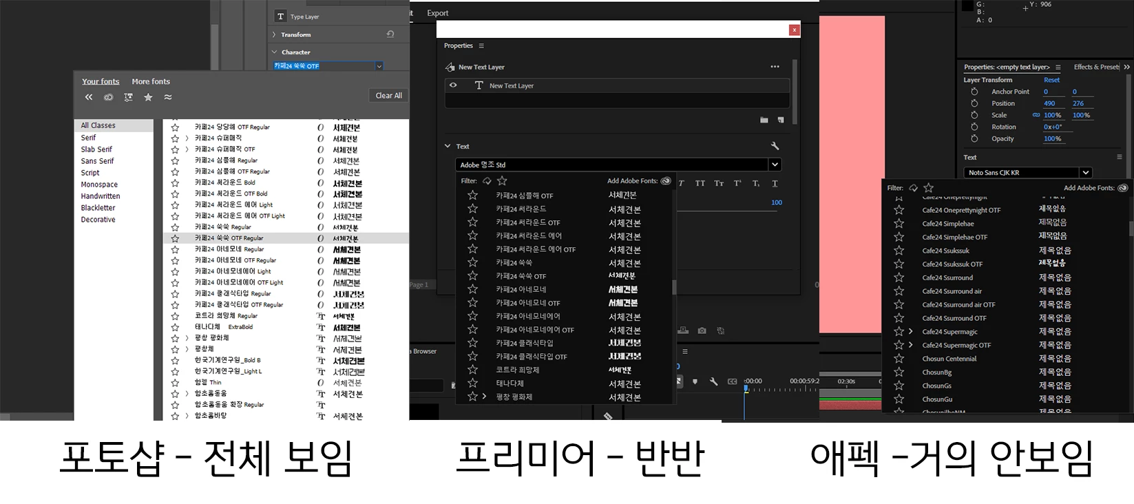Screen dimensions: 1134x504
Task: Toggle Anchor Point stopwatch in After Effects
Action: (x=974, y=92)
